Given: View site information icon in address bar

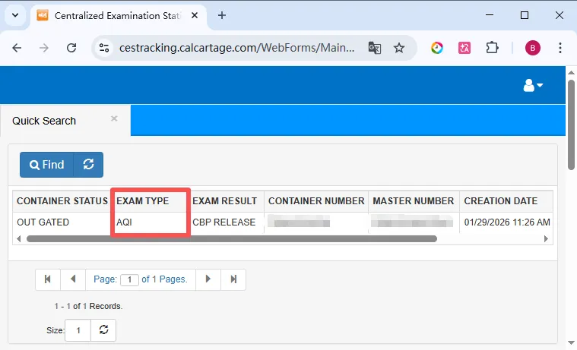Looking at the screenshot, I should click(104, 48).
